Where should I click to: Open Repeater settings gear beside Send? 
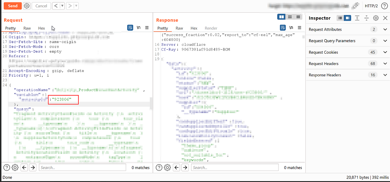point(26,6)
